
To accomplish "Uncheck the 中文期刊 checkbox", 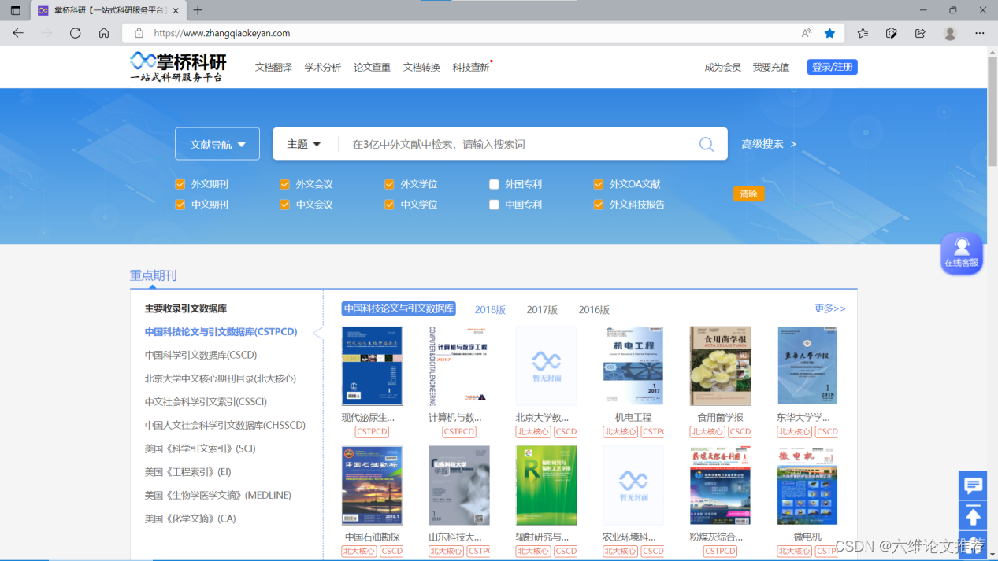I will click(x=180, y=205).
